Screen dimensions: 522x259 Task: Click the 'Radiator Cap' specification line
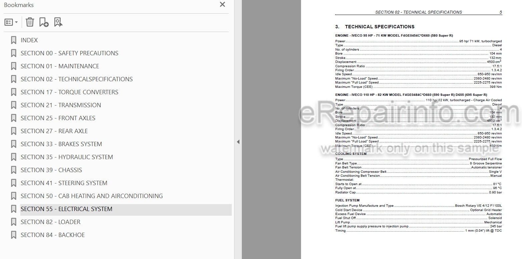(418, 192)
